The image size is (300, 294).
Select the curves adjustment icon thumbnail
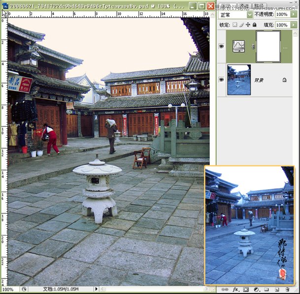(238, 46)
